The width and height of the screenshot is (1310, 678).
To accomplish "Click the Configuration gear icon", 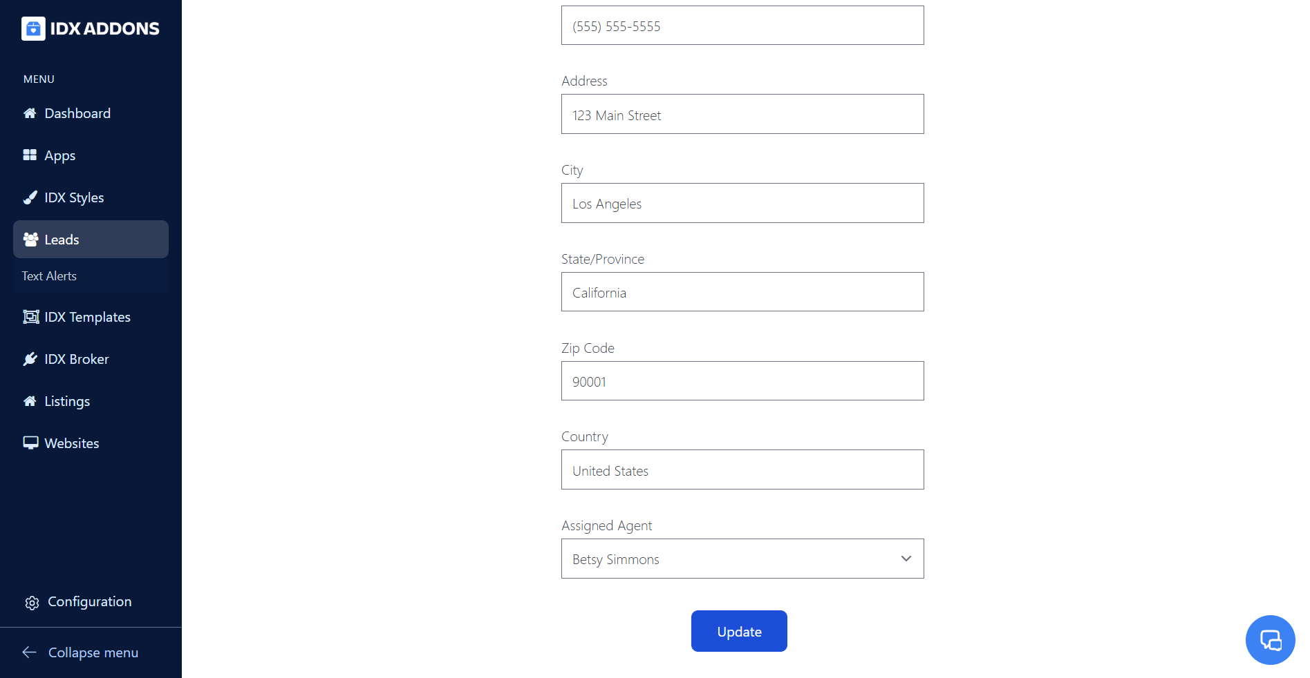I will click(x=32, y=603).
